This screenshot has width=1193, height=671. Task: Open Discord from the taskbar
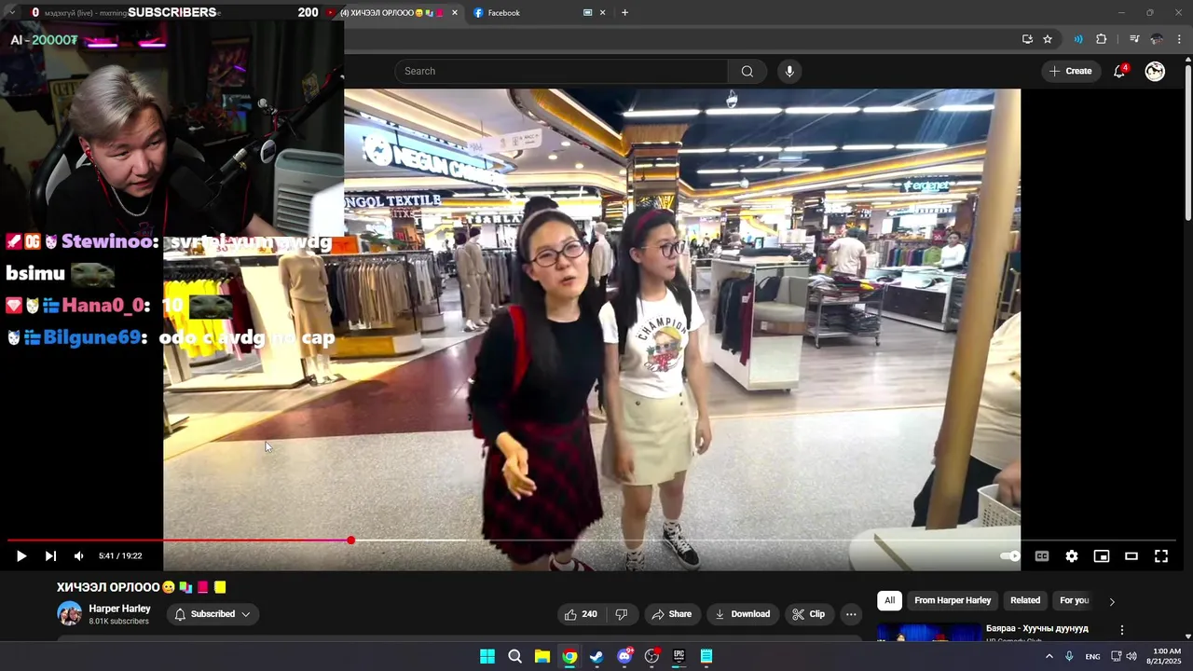(x=624, y=656)
